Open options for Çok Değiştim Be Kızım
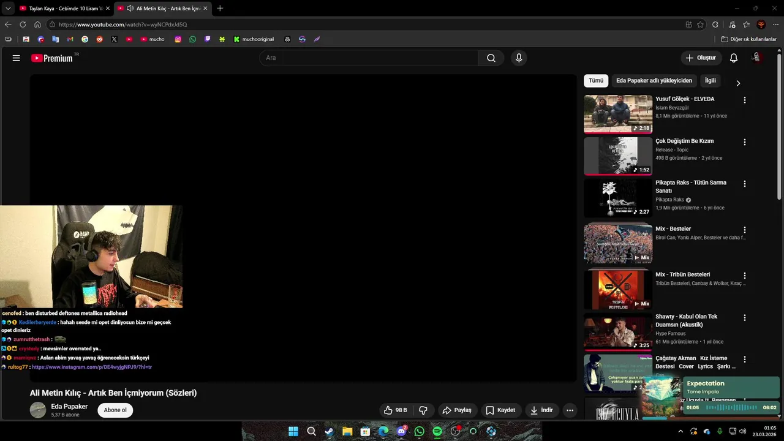This screenshot has width=784, height=441. pyautogui.click(x=745, y=142)
